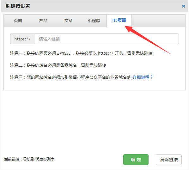Click the 注意二 备案域名 notice line

point(58,65)
